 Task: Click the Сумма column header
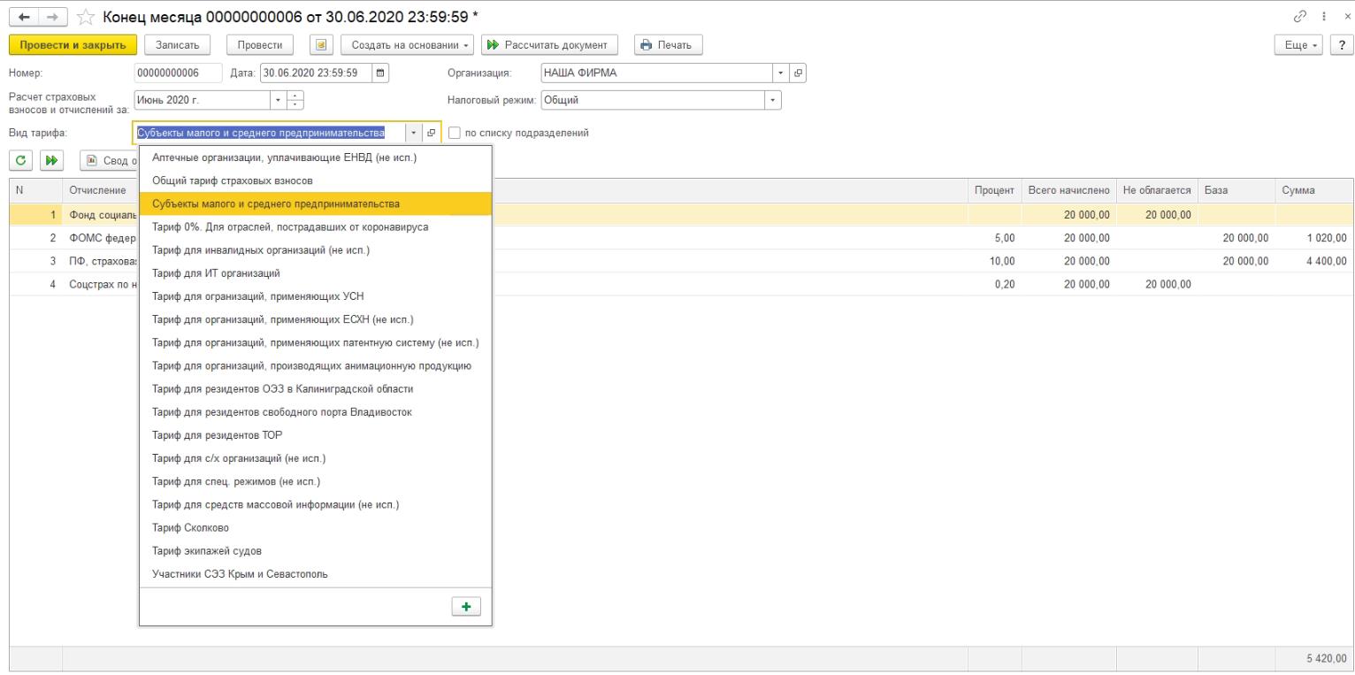1313,190
